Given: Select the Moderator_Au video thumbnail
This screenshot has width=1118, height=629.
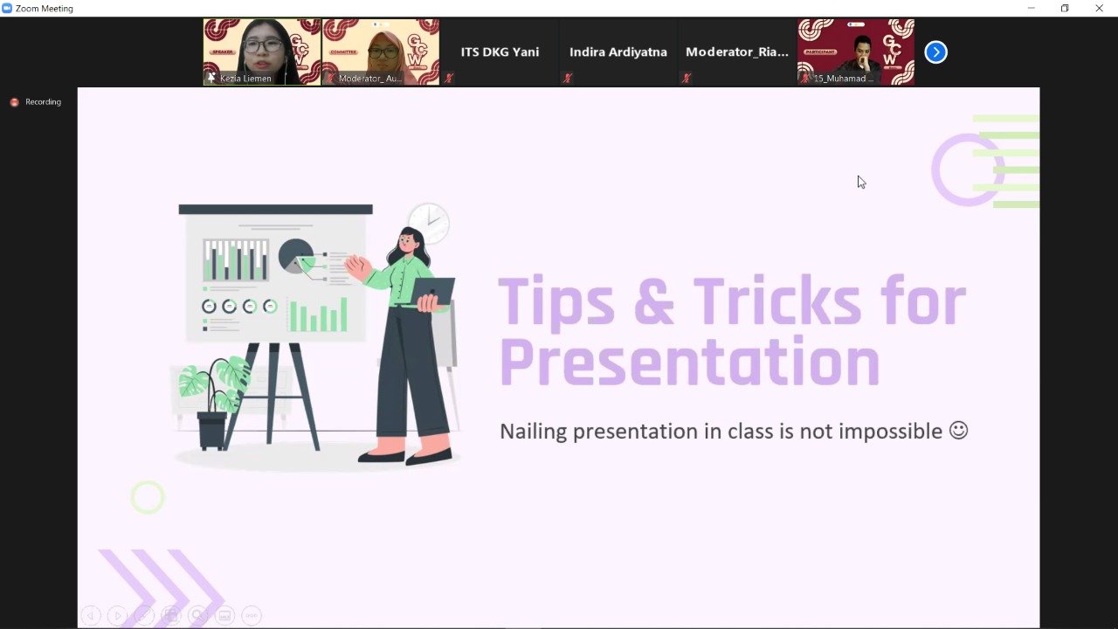Looking at the screenshot, I should click(x=381, y=52).
